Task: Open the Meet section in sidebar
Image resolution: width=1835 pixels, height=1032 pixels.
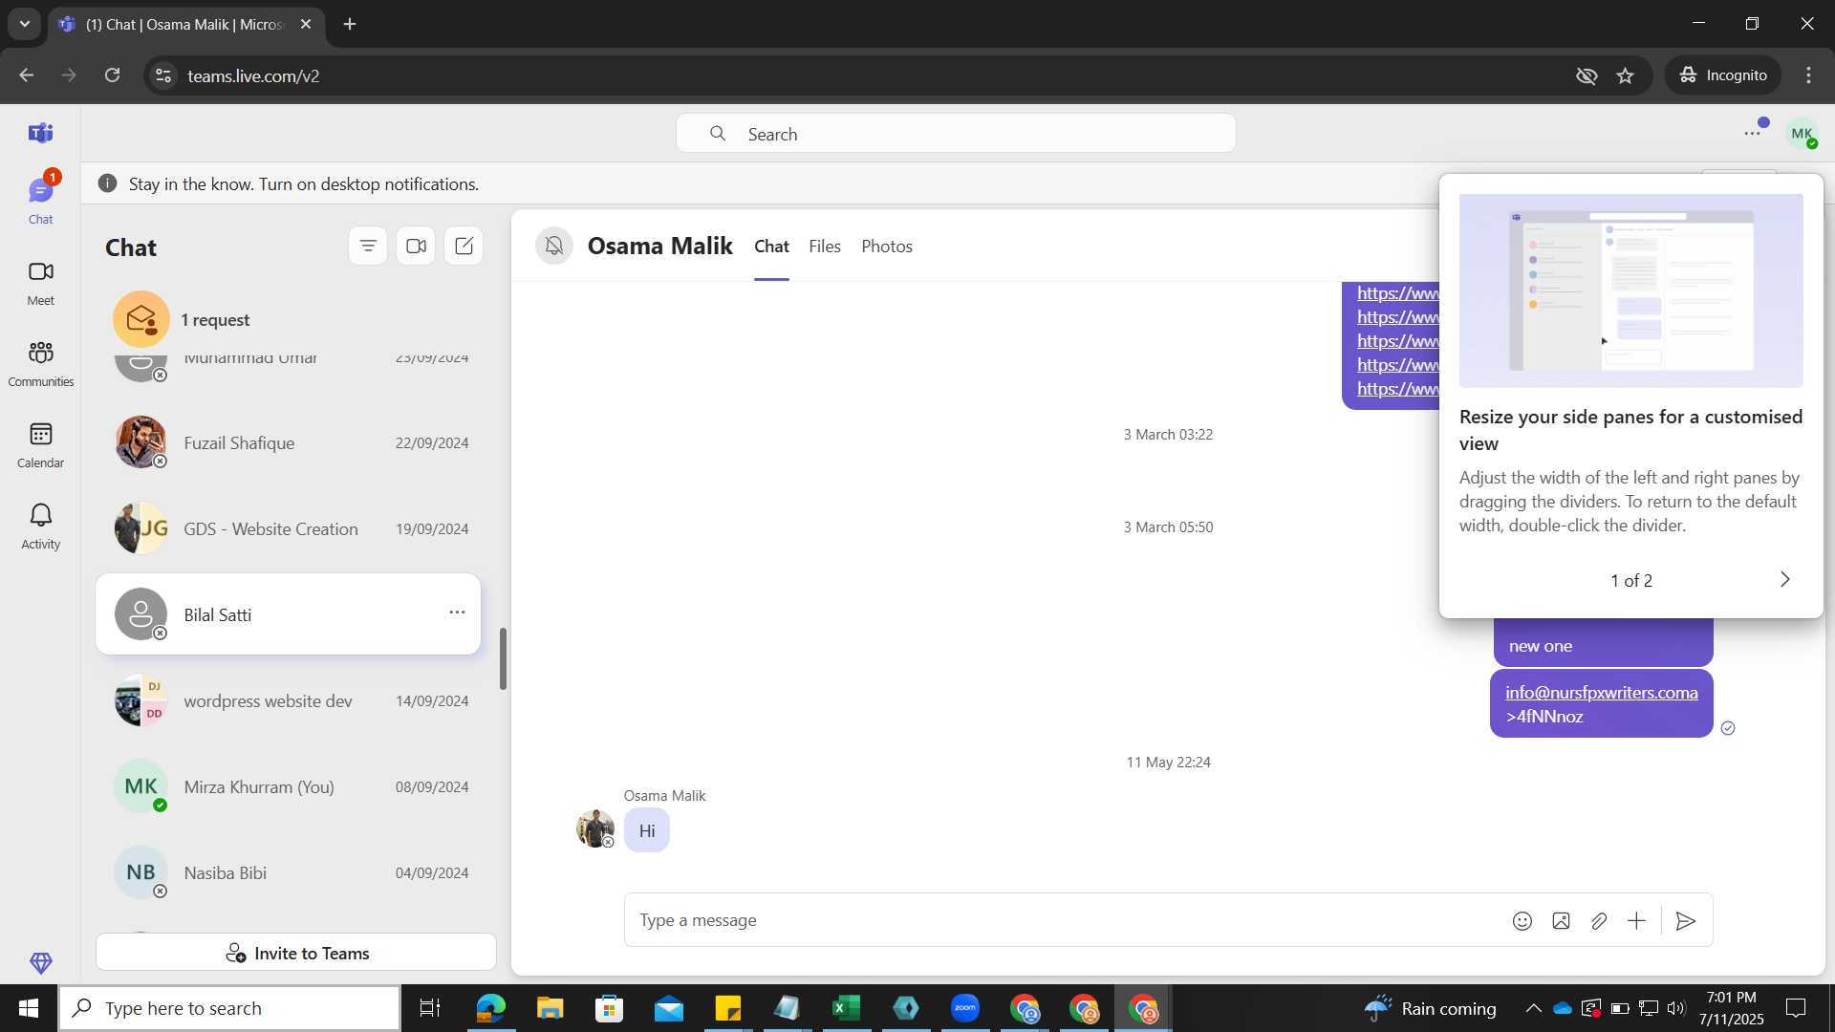Action: [x=40, y=283]
